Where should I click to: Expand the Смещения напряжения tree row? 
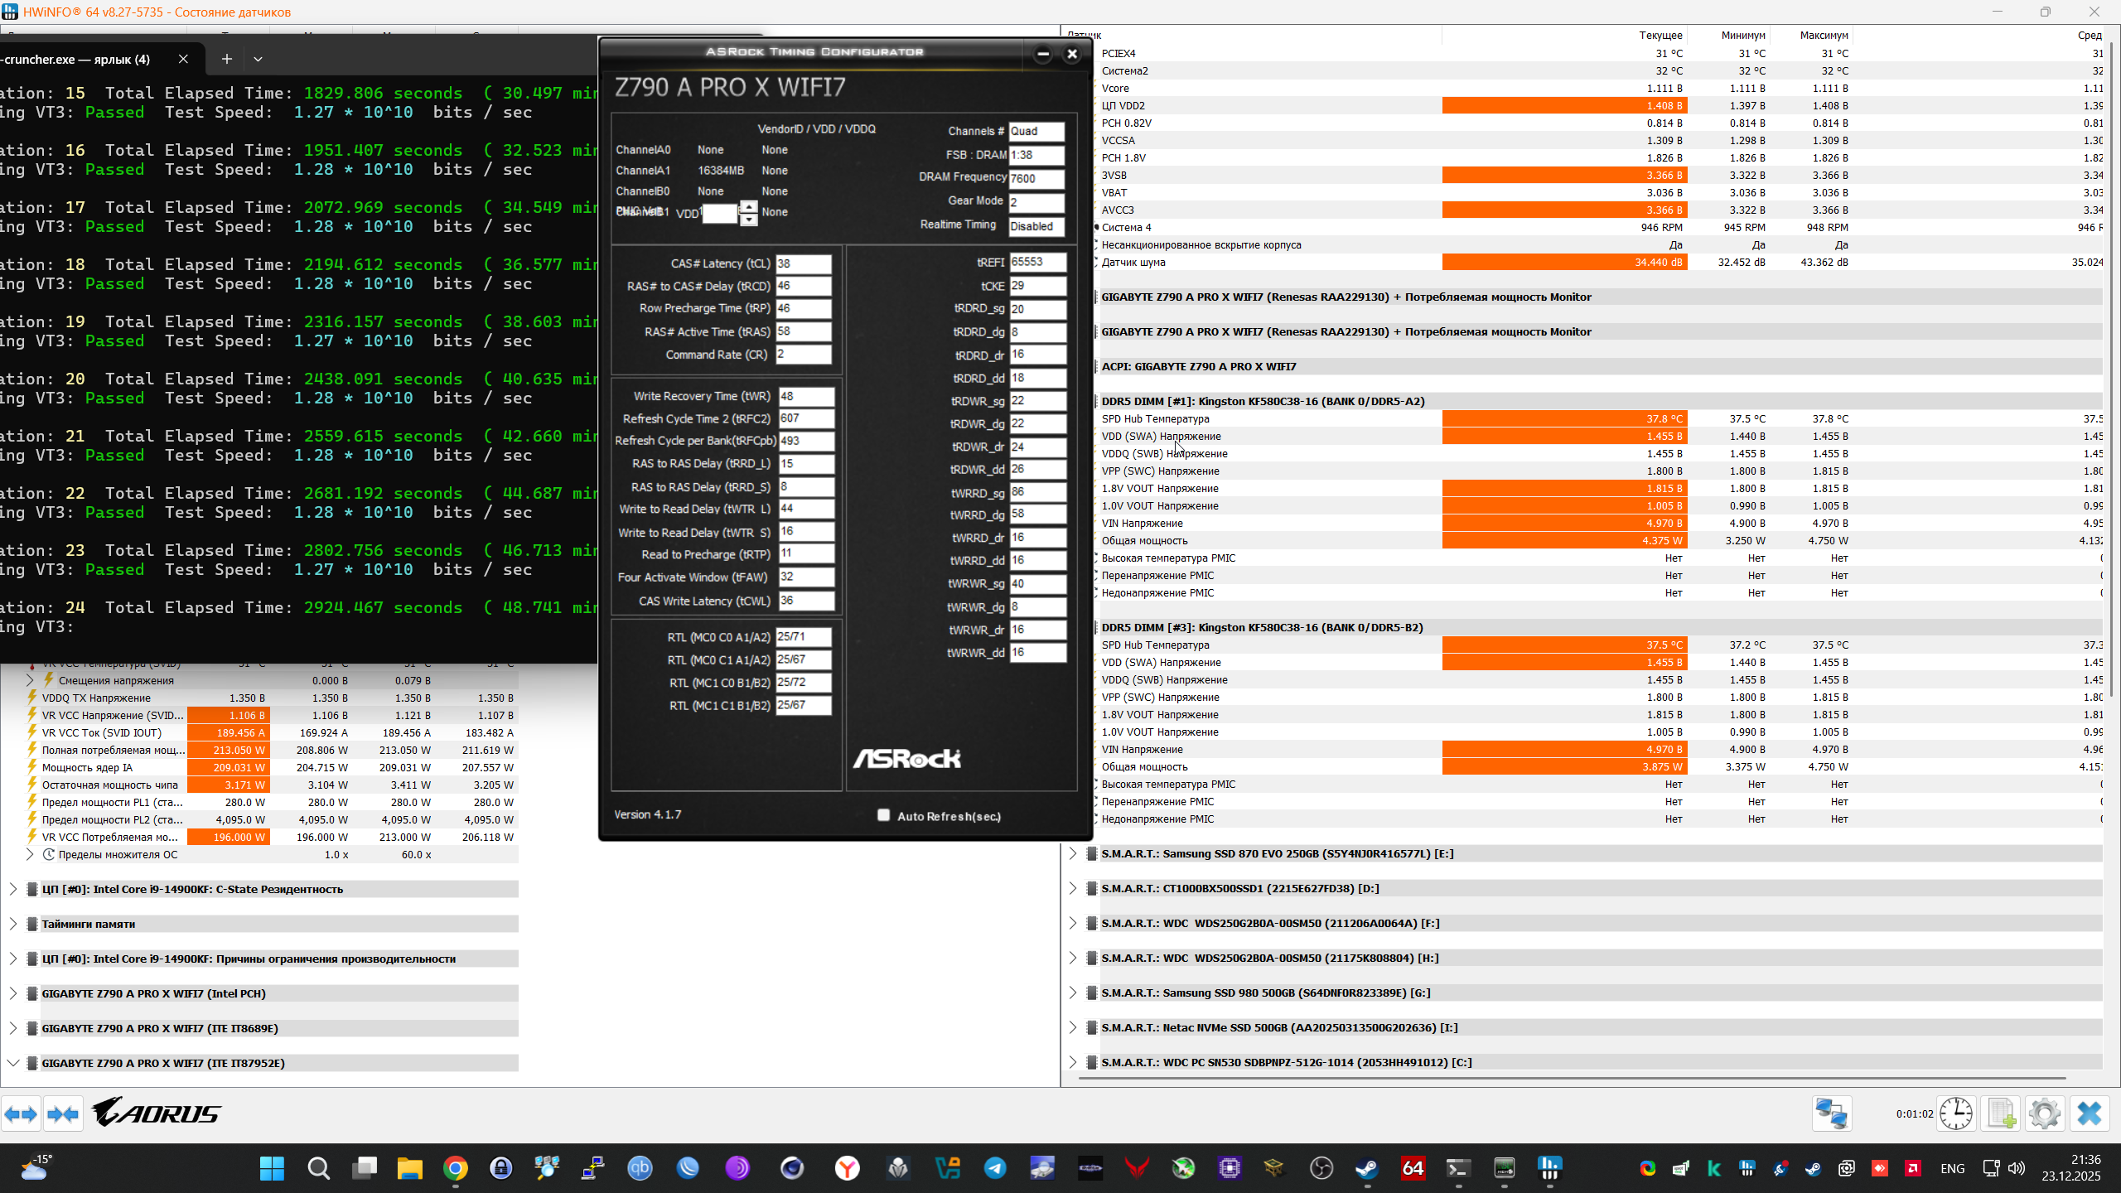[x=31, y=680]
